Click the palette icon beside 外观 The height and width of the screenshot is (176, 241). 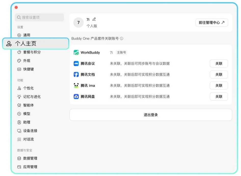point(19,61)
